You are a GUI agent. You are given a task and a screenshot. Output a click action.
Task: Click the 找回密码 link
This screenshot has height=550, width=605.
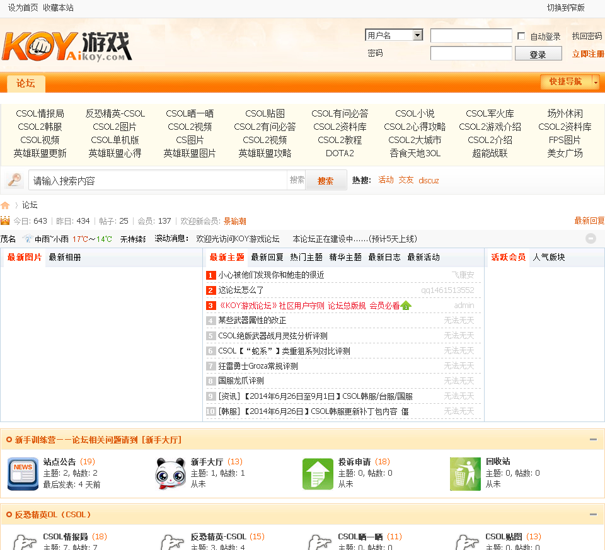[x=587, y=36]
